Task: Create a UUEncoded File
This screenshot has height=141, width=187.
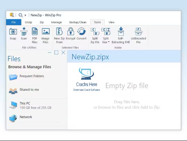Action: [x=138, y=36]
